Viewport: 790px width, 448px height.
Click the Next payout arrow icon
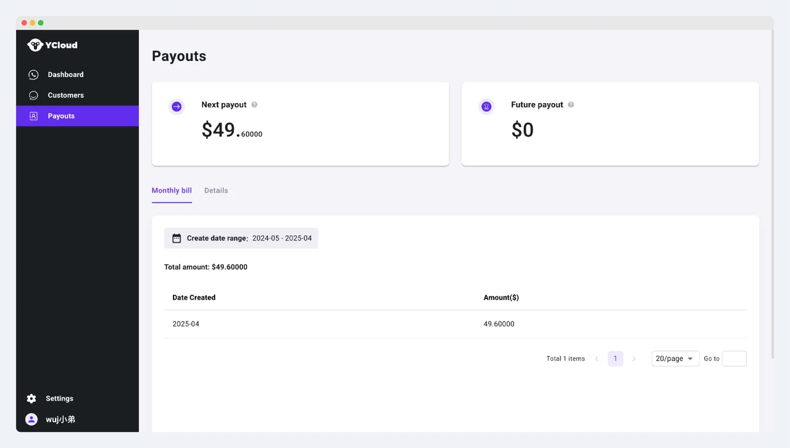pyautogui.click(x=177, y=107)
